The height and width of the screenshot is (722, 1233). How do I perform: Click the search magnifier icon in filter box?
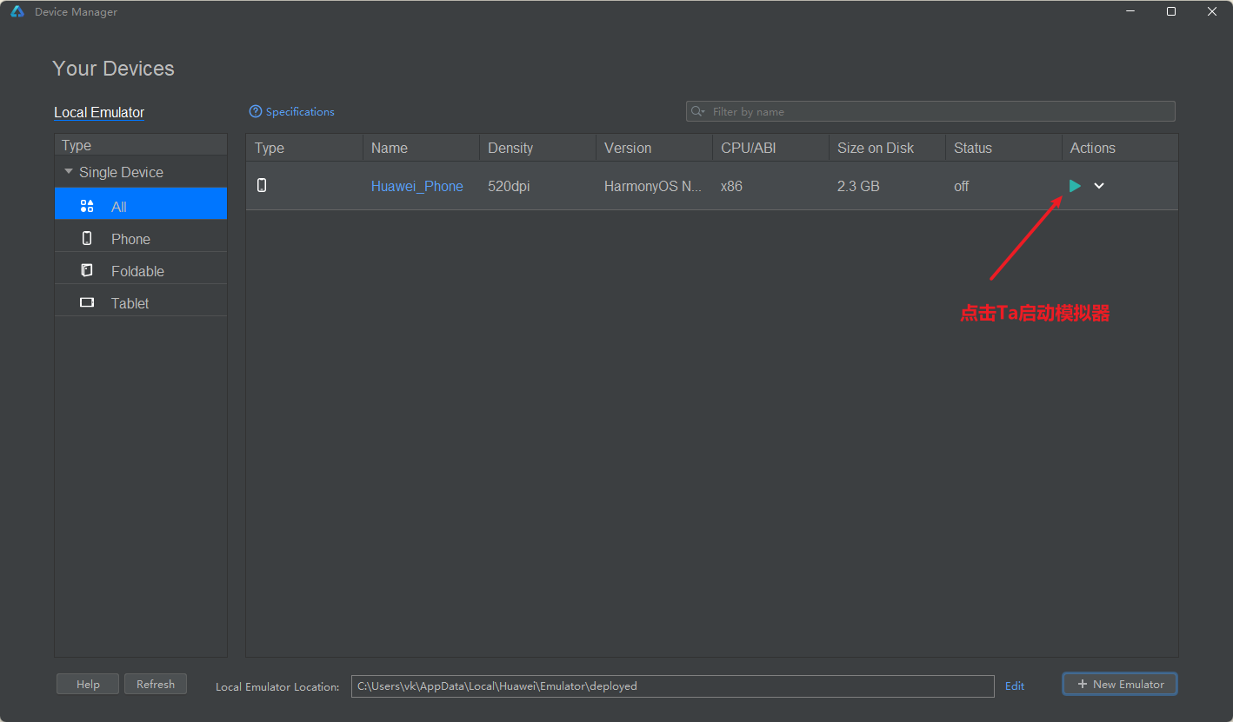[x=697, y=112]
